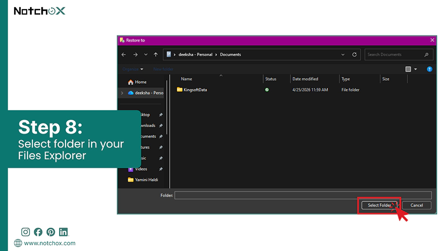Open Videos in the navigation pane
447x251 pixels.
(x=138, y=169)
